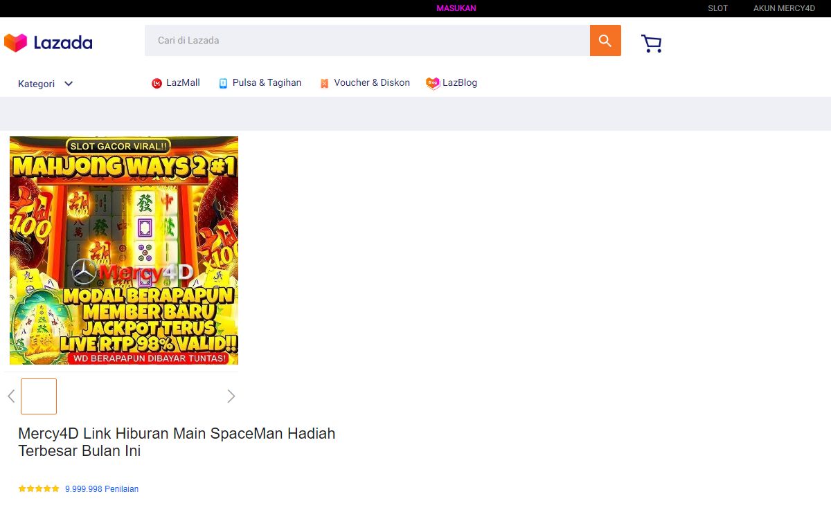Open the LazBlog link
831x512 pixels.
pos(460,83)
